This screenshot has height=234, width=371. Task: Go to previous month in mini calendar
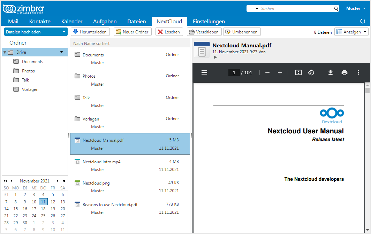(x=12, y=181)
